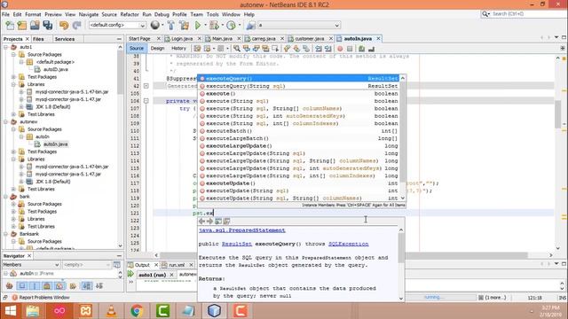Open the SQLException link in javadoc
568x319 pixels.
(348, 244)
